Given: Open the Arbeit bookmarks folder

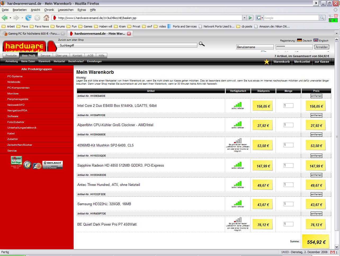Looking at the screenshot, I should (x=8, y=26).
